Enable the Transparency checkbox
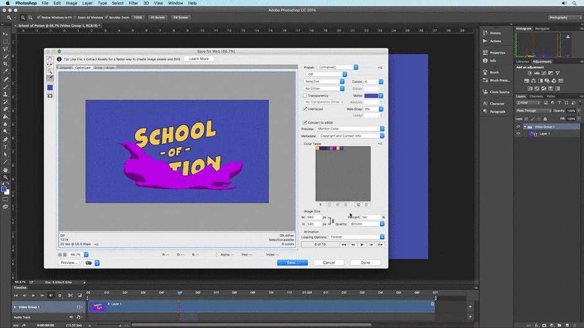Screen dimensions: 584x328 pyautogui.click(x=305, y=95)
